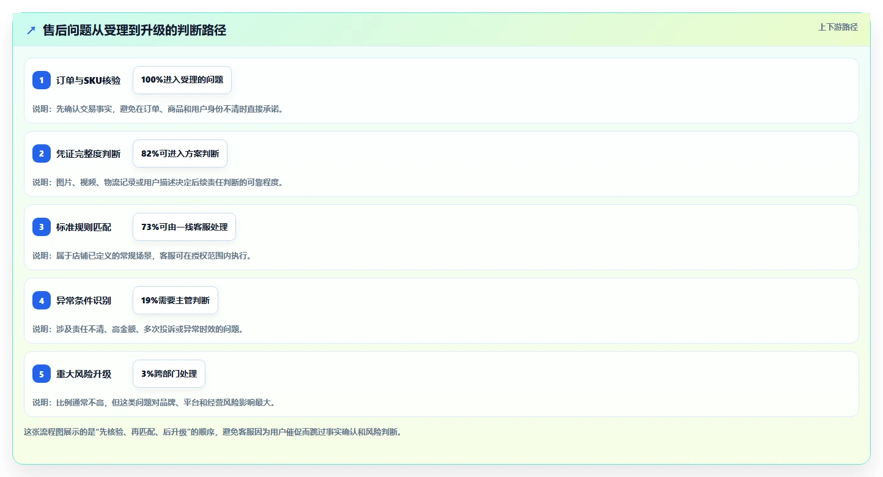Click the description starting 说明：图片、视频、物流记录
The width and height of the screenshot is (883, 477).
[x=158, y=182]
